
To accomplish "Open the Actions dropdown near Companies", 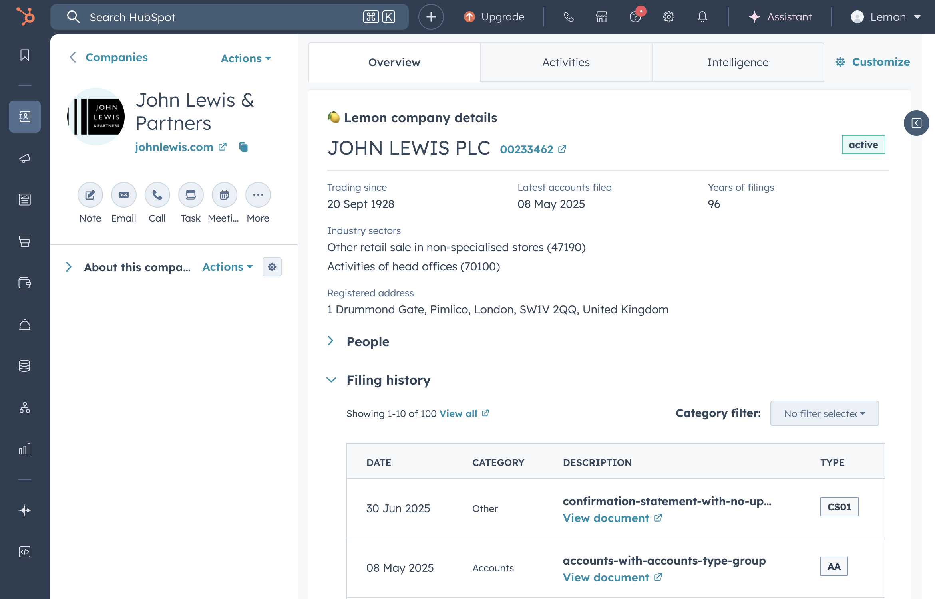I will pos(245,58).
